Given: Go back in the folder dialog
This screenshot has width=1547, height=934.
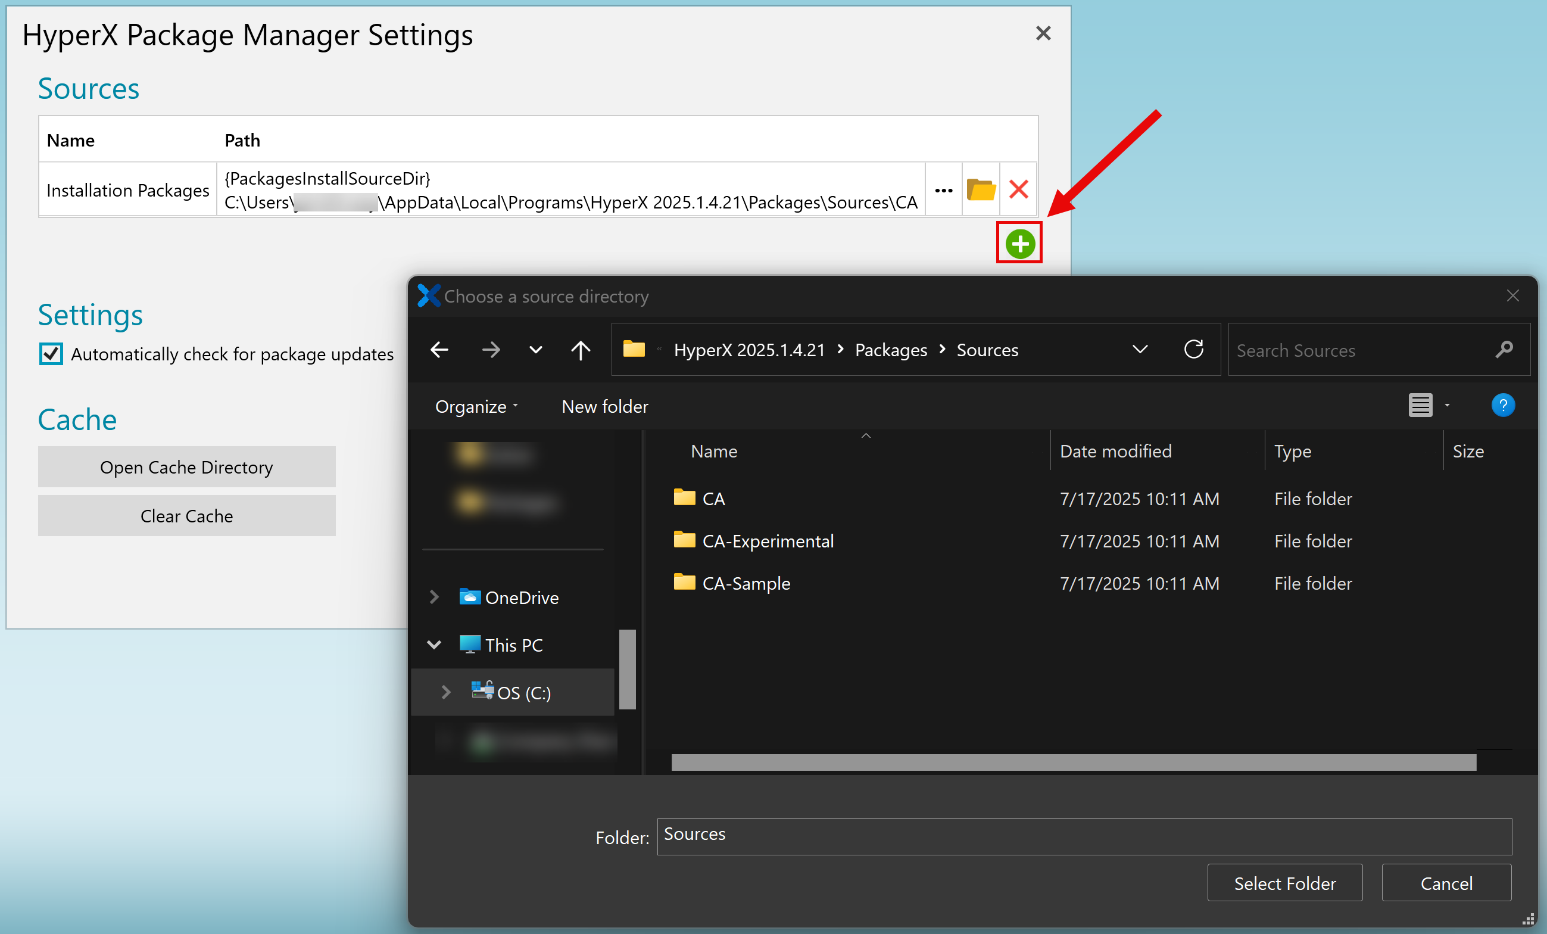Looking at the screenshot, I should 439,349.
